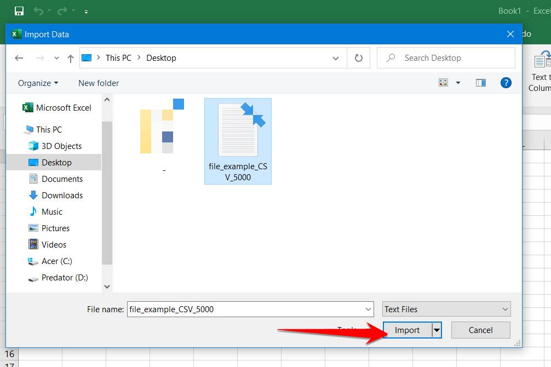
Task: Open the Import button's dropdown arrow
Action: click(x=437, y=330)
